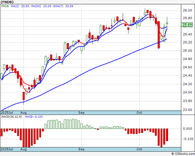Click the EMA(7) value 25.59
The height and width of the screenshot is (156, 195).
(69, 6)
